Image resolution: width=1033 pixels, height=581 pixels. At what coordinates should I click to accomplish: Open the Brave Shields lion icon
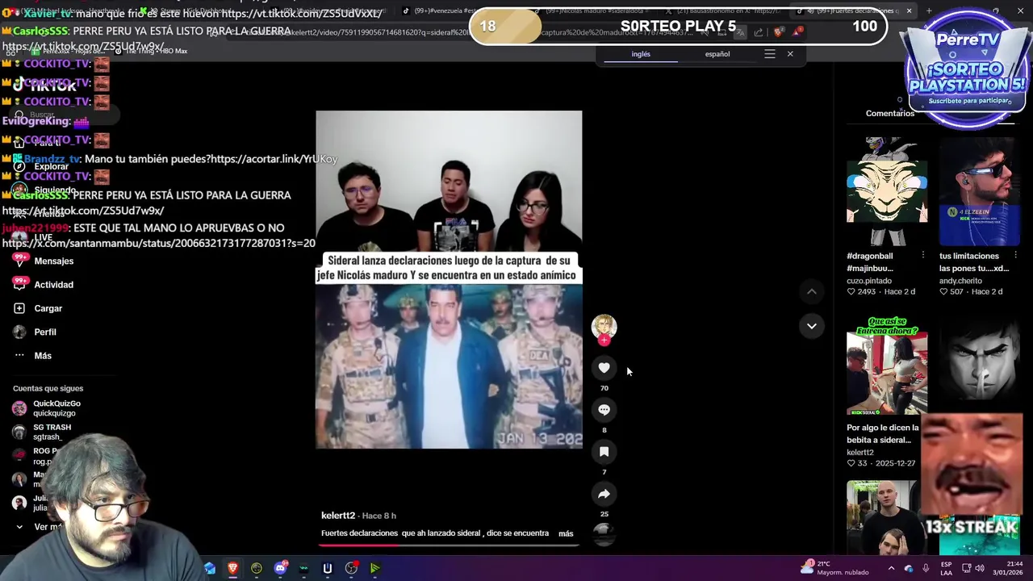pos(778,32)
